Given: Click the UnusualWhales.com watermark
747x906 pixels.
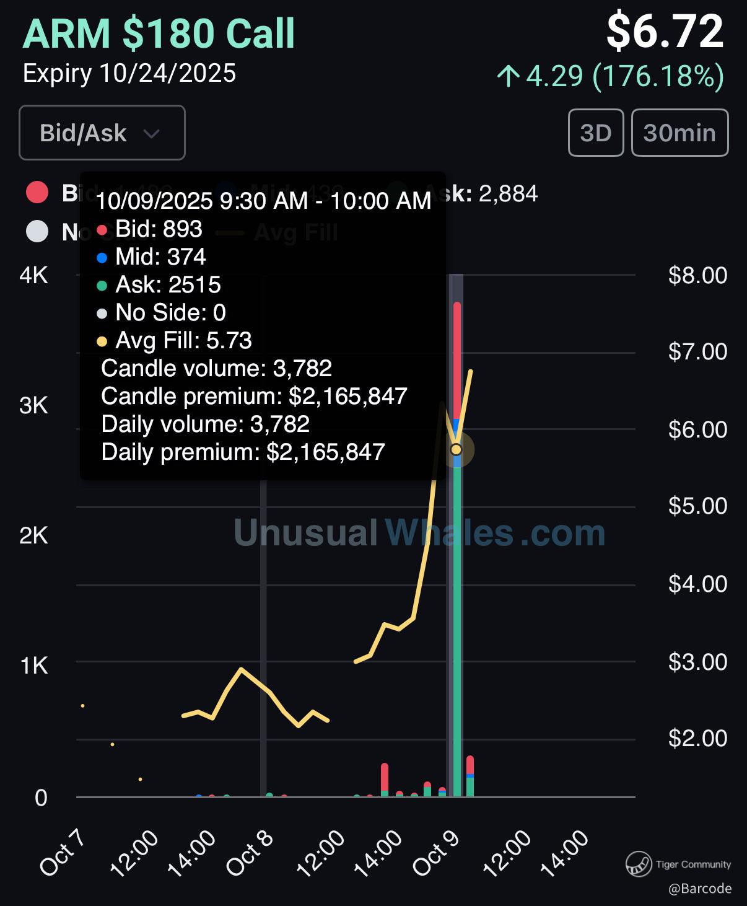Looking at the screenshot, I should 419,533.
